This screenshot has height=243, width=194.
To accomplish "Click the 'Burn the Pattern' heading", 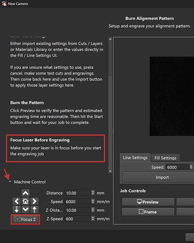I will pos(27,103).
